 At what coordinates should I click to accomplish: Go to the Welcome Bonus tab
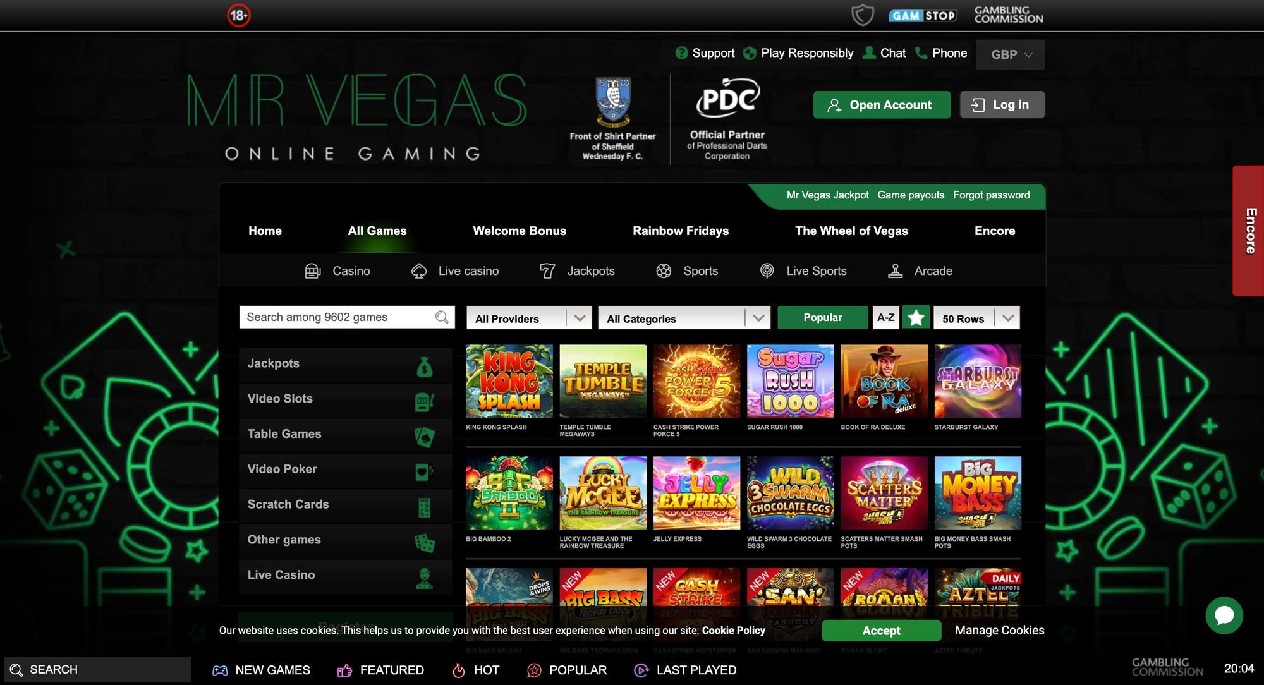click(520, 231)
